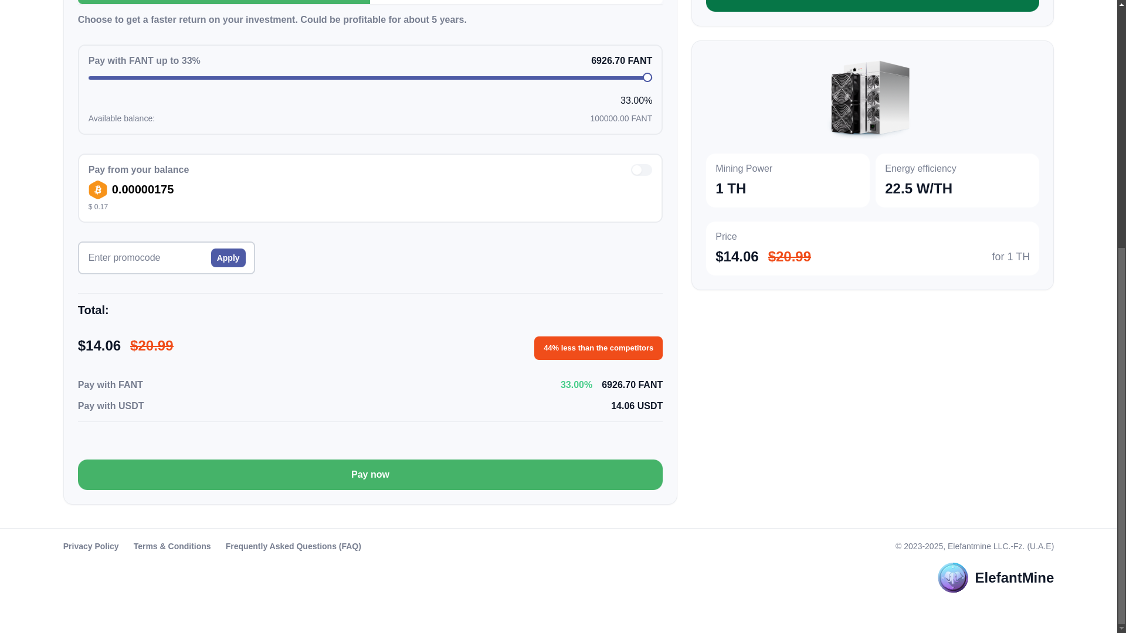The width and height of the screenshot is (1126, 633).
Task: Click the Bitcoin balance icon
Action: (97, 190)
